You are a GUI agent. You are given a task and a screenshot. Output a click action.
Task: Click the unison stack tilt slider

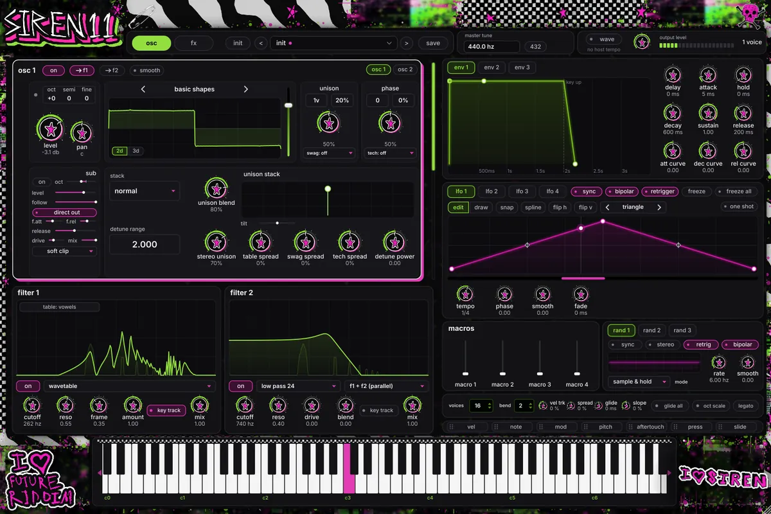277,223
